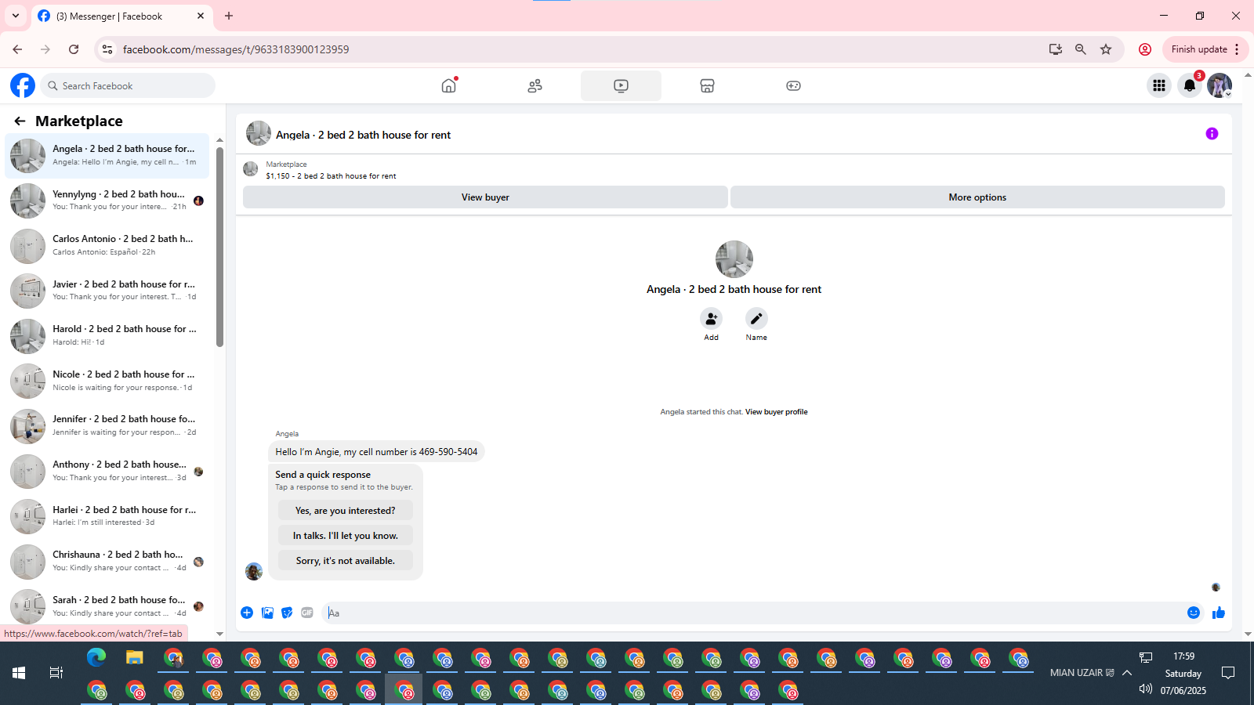
Task: Open the volume control in tray
Action: [x=1145, y=689]
